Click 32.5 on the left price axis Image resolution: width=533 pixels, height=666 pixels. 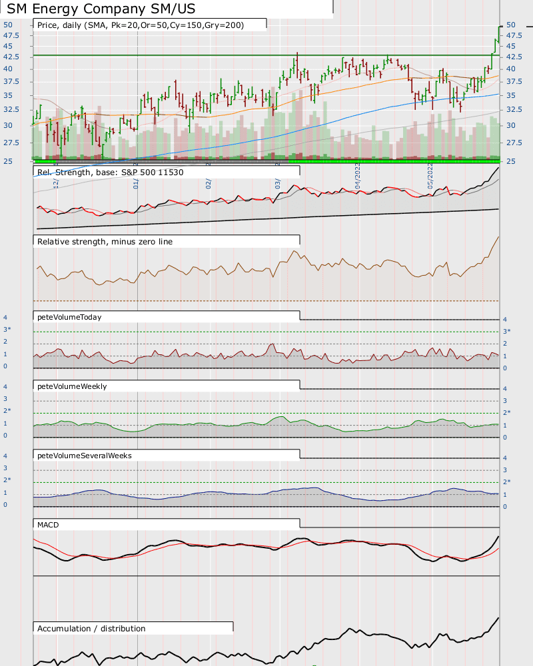(11, 109)
